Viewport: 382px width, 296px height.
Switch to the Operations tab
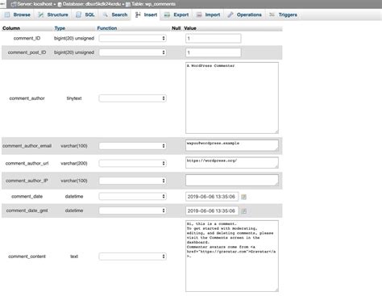pyautogui.click(x=244, y=15)
